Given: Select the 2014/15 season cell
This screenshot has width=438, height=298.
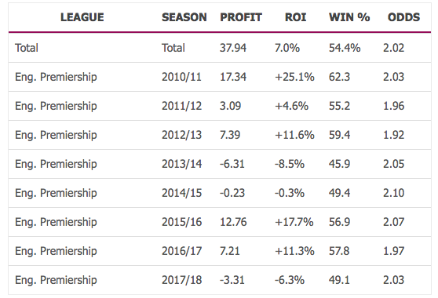Looking at the screenshot, I should click(181, 193).
